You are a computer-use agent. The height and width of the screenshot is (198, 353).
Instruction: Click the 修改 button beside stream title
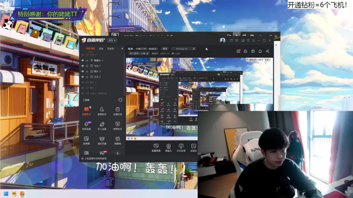(x=165, y=48)
